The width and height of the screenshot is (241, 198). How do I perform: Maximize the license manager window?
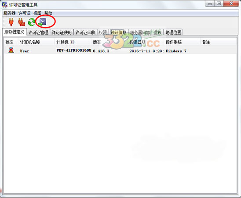pyautogui.click(x=219, y=4)
